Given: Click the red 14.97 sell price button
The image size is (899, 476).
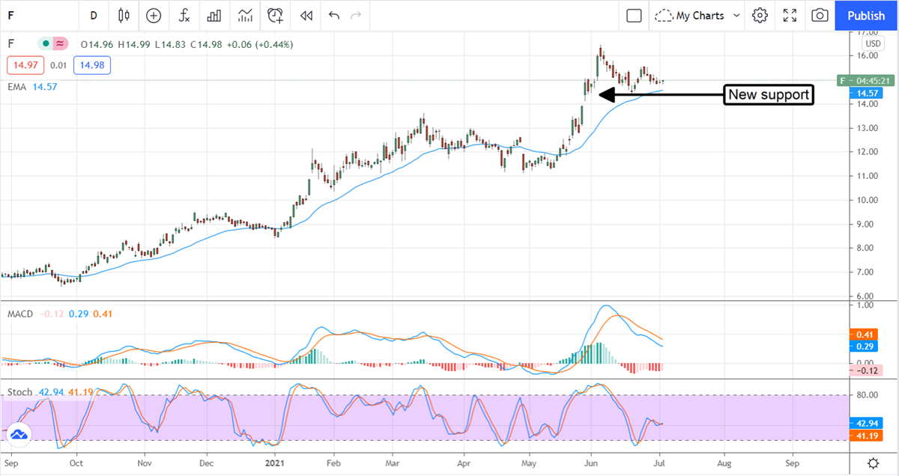Looking at the screenshot, I should [x=23, y=66].
